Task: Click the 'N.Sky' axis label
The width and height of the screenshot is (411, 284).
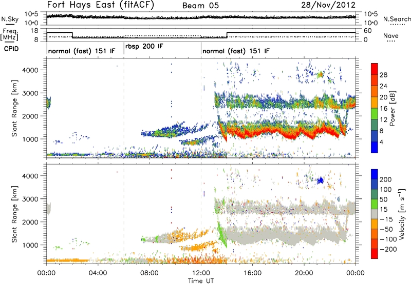Action: point(10,19)
